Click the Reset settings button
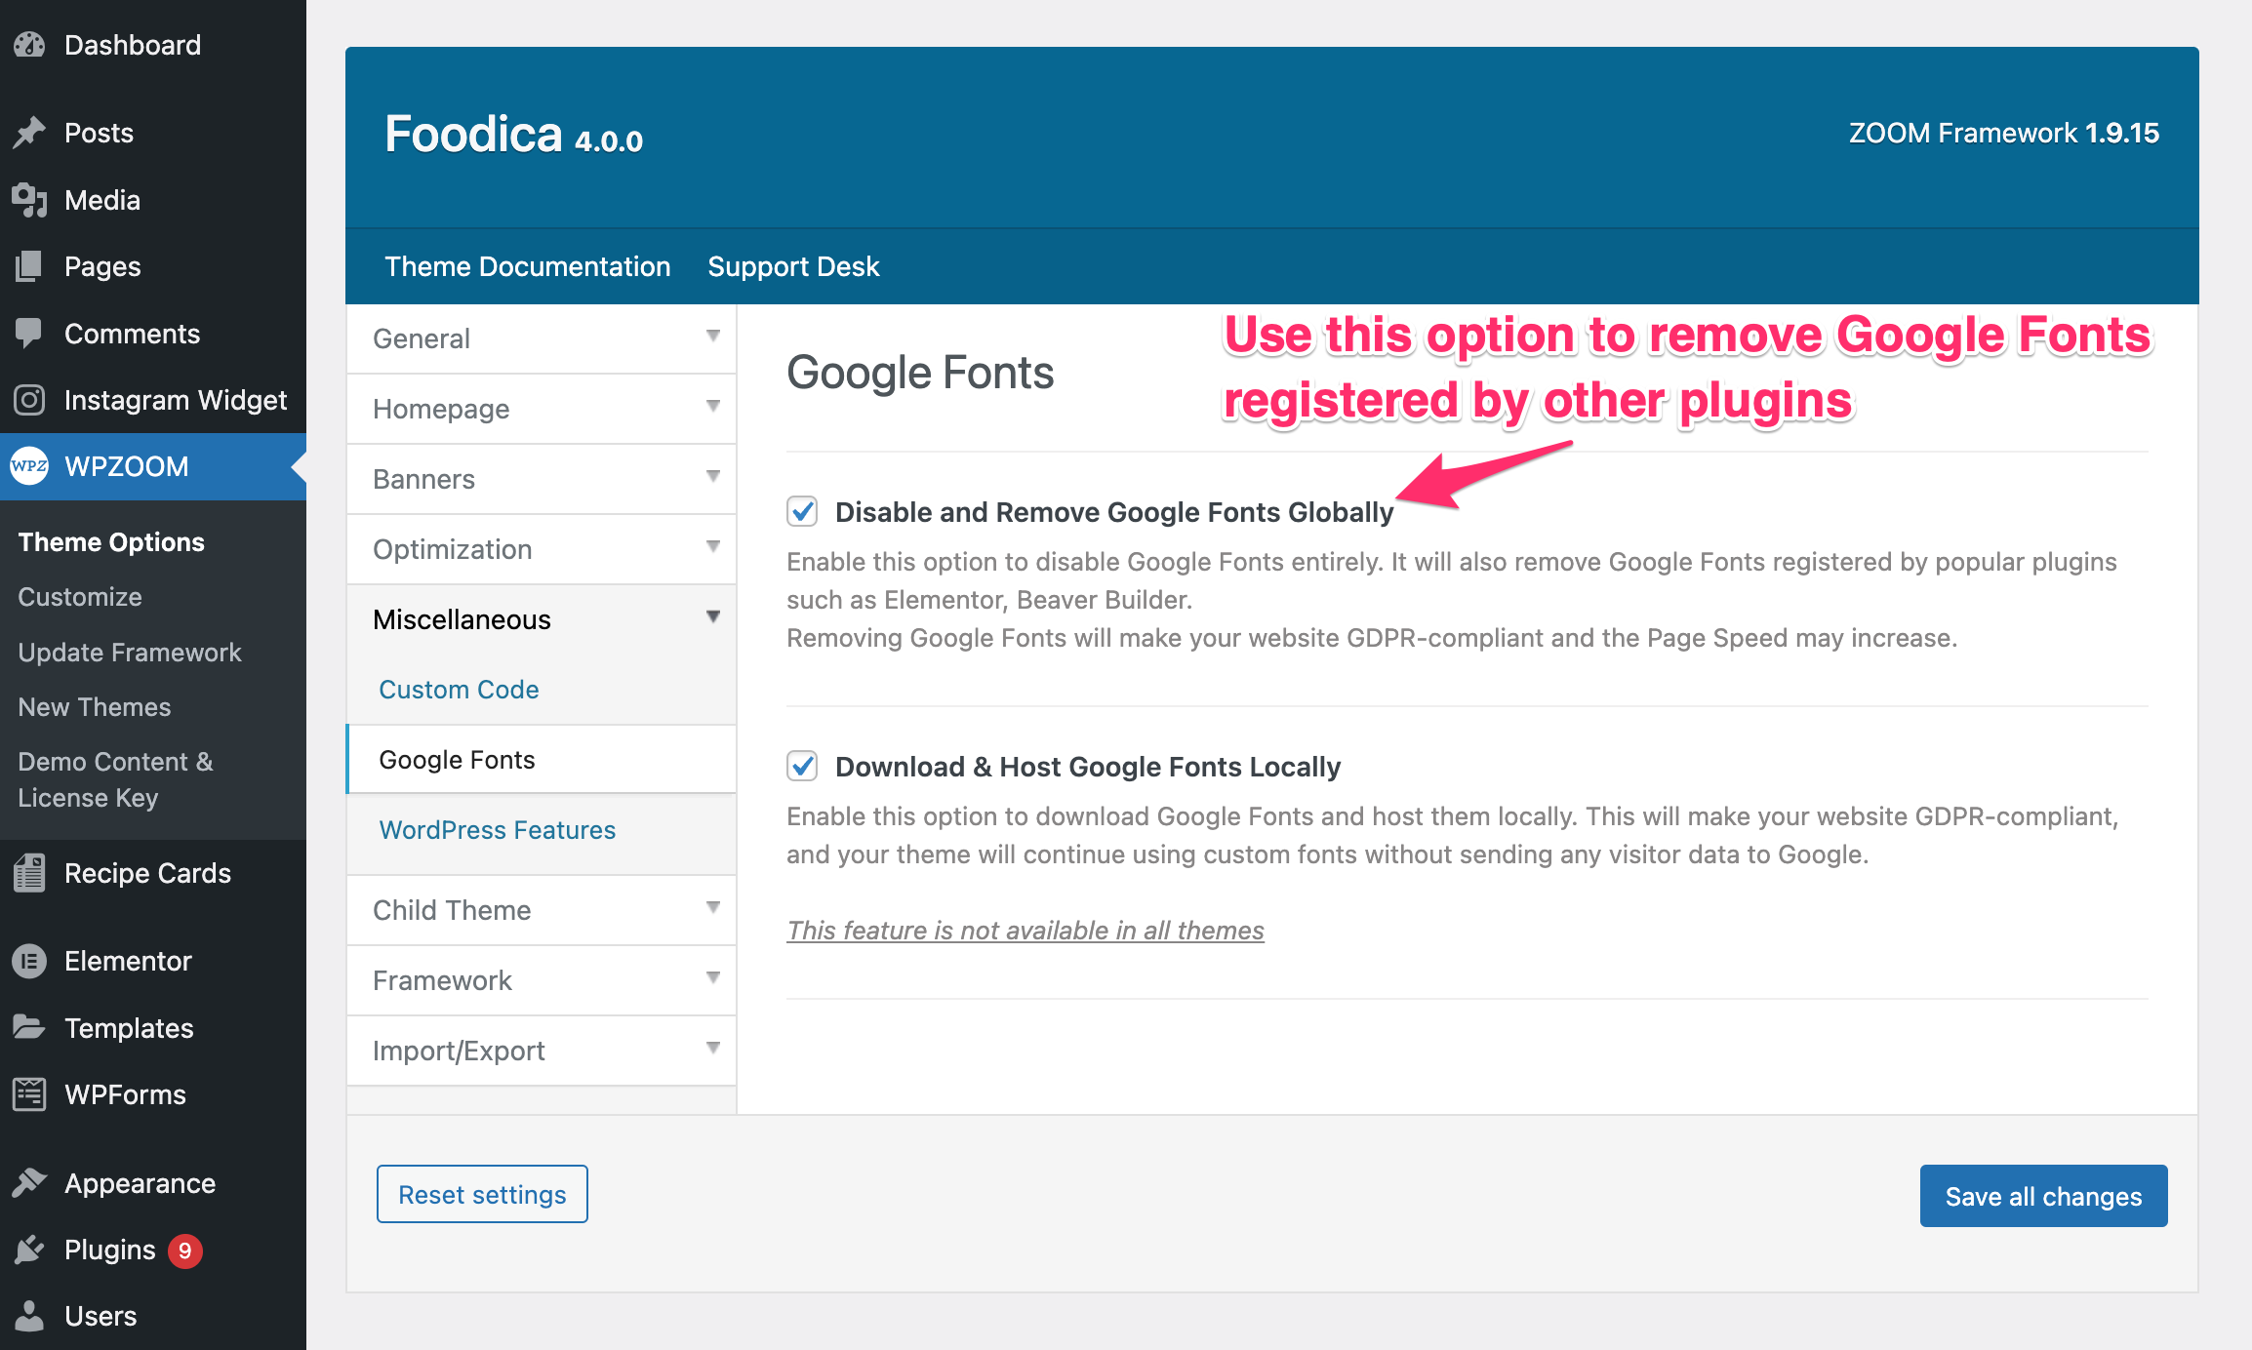Screen dimensions: 2252x1350 [482, 1194]
